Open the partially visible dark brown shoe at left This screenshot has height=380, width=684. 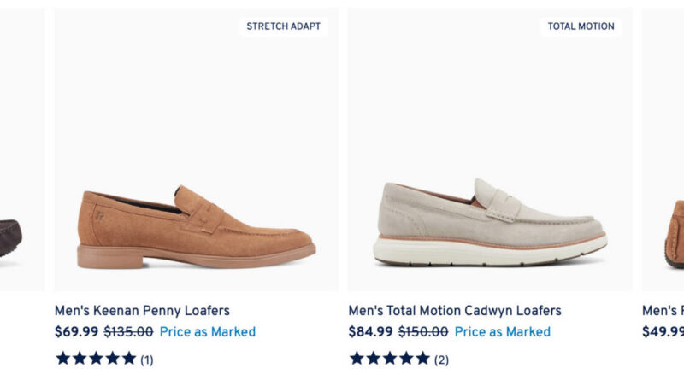[22, 149]
